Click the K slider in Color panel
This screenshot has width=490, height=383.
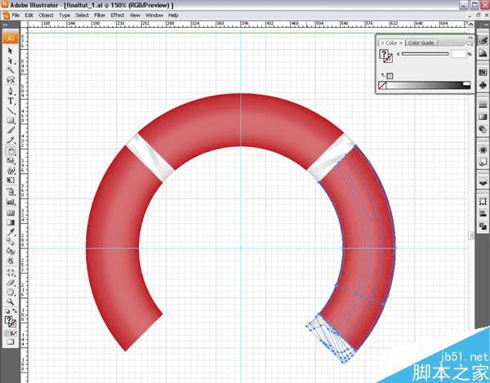(x=425, y=54)
